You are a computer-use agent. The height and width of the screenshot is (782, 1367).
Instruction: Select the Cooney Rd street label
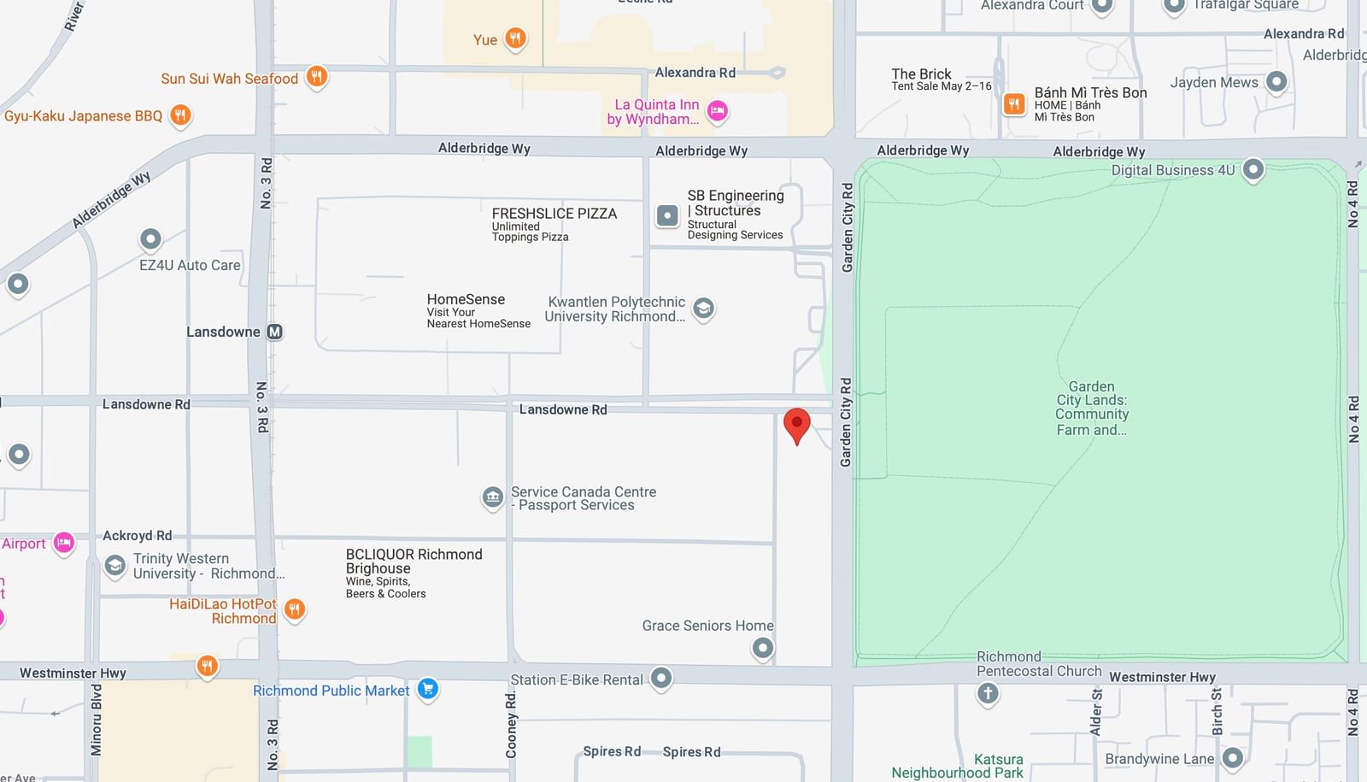[x=511, y=725]
